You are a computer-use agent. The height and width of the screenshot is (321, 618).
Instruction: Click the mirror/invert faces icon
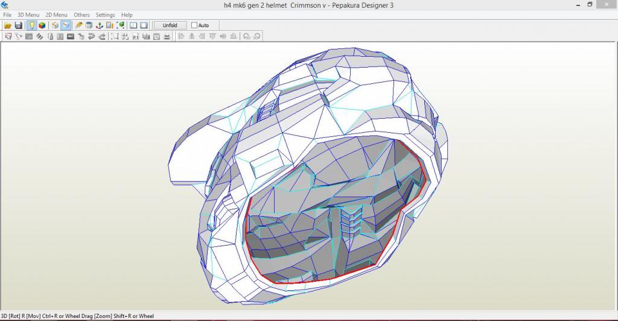(110, 25)
